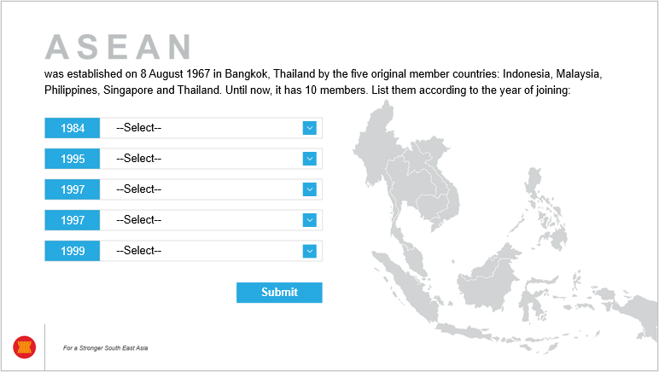
Task: Open the 1984 country dropdown arrow
Action: (x=309, y=128)
